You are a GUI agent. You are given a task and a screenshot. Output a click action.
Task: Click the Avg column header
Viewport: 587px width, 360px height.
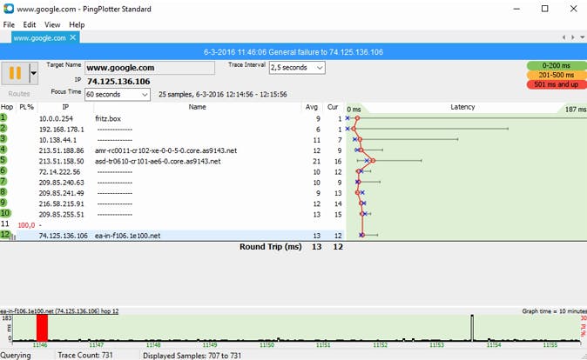(312, 107)
